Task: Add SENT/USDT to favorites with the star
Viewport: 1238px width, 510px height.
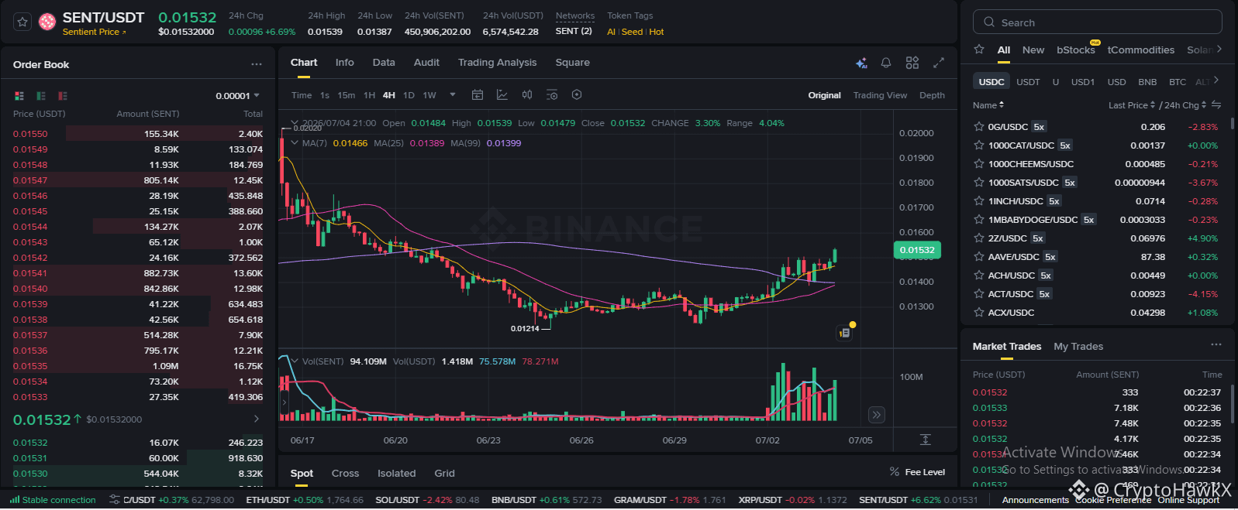Action: click(x=22, y=22)
